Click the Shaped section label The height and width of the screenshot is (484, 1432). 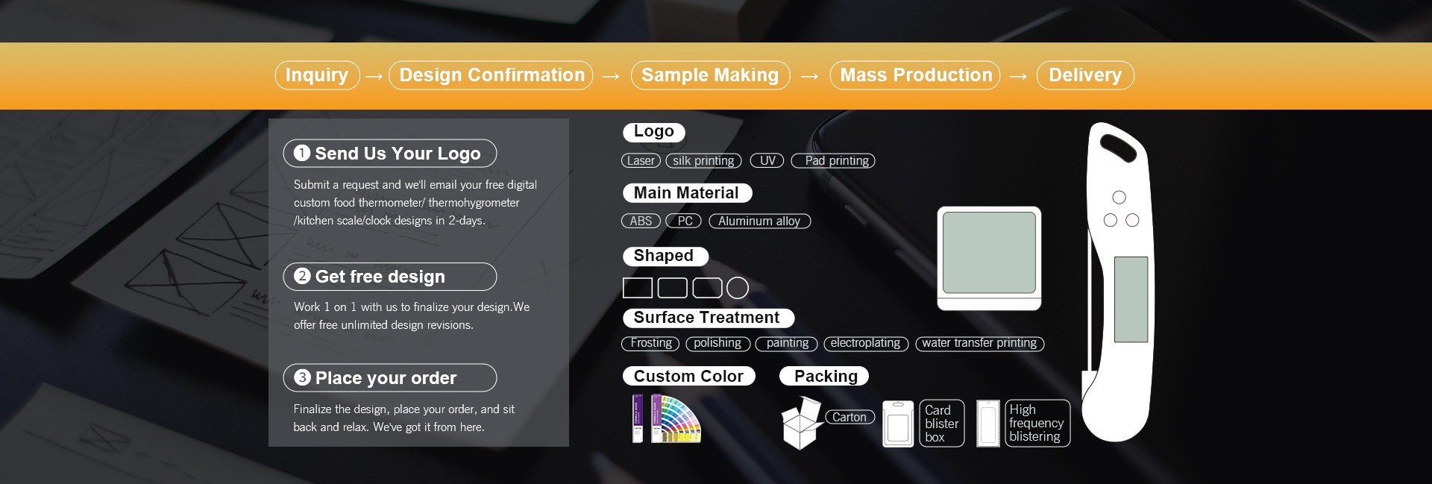click(x=665, y=256)
